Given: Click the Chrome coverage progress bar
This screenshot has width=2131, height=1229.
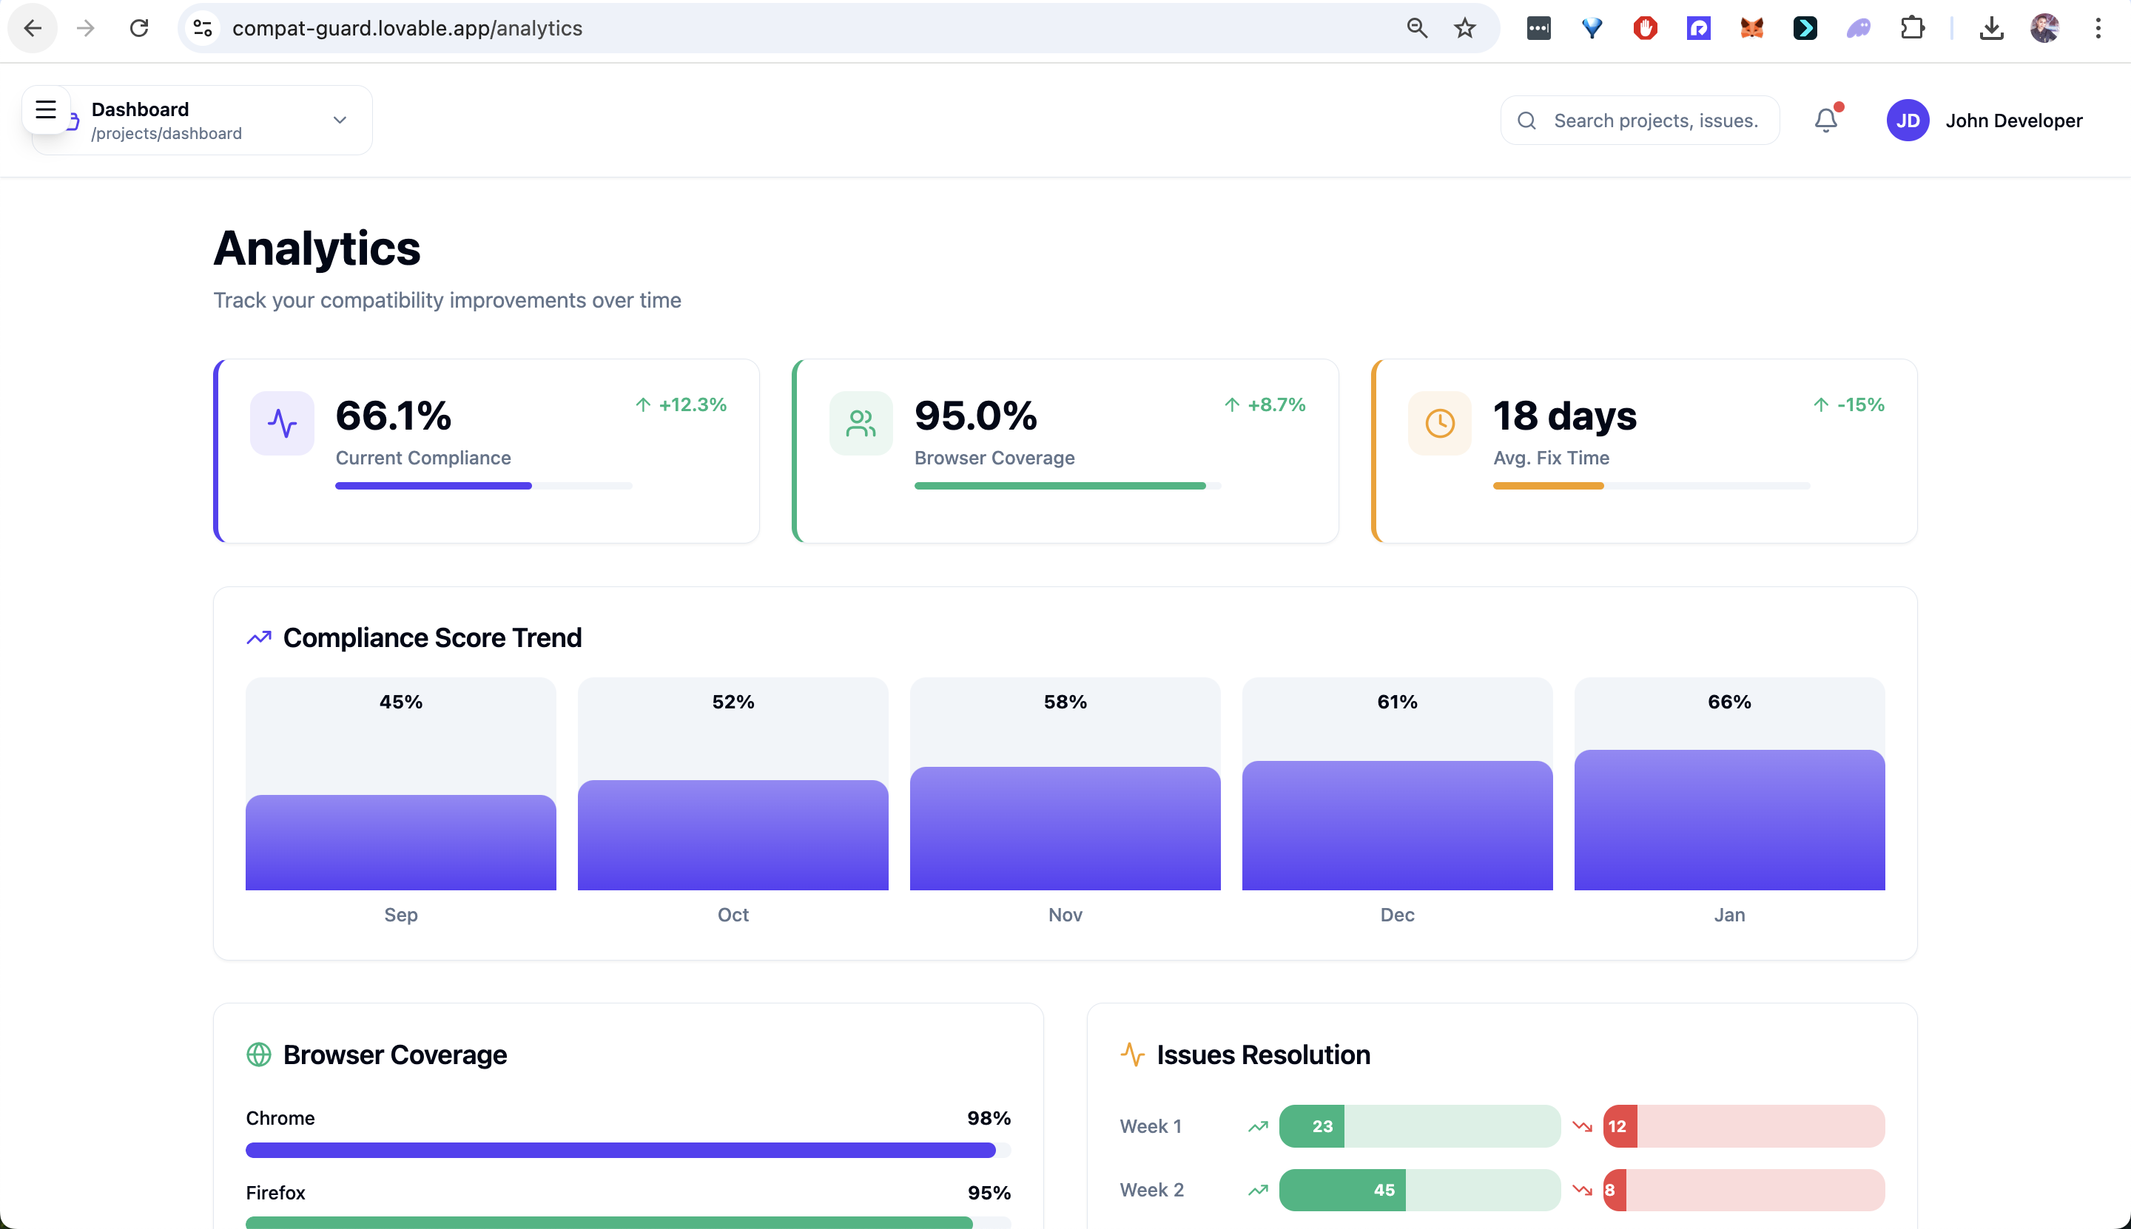Looking at the screenshot, I should click(627, 1150).
